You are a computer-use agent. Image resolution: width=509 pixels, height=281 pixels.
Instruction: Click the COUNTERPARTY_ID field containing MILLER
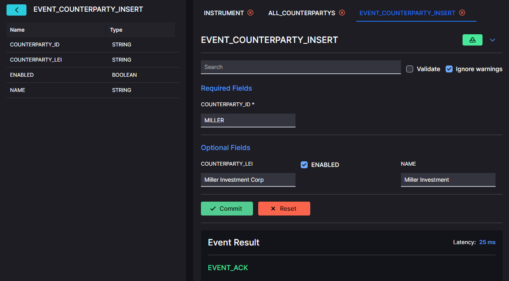pyautogui.click(x=248, y=121)
